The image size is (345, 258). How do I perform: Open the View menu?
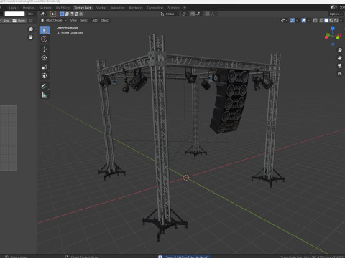(73, 20)
